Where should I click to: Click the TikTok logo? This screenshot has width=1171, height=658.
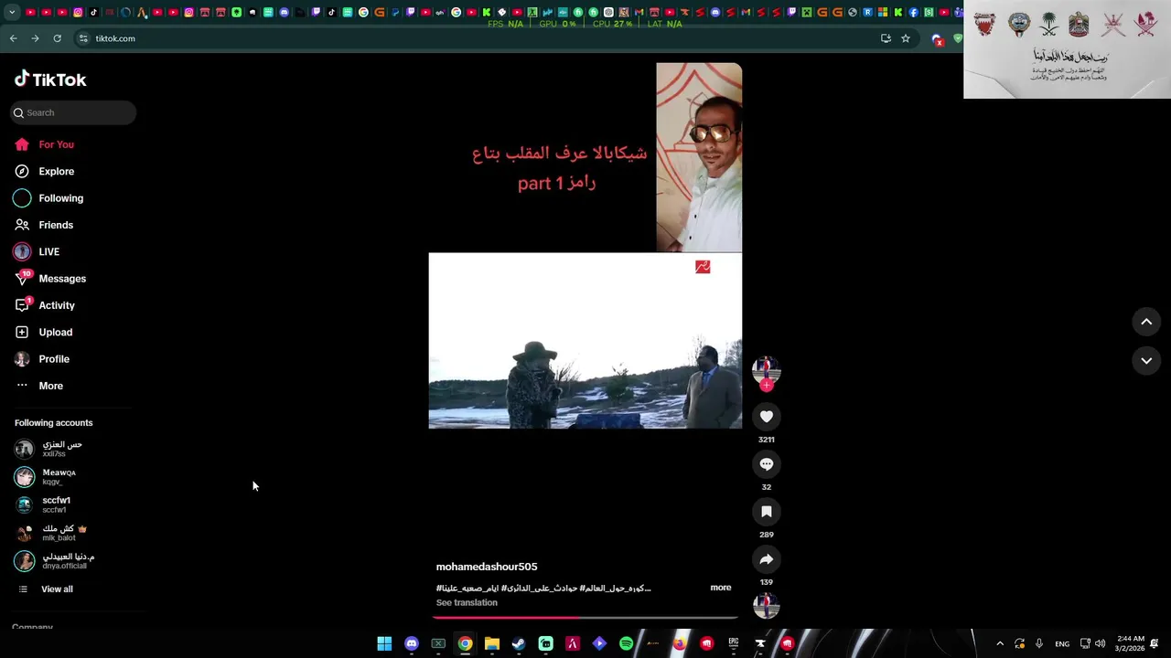(x=50, y=80)
